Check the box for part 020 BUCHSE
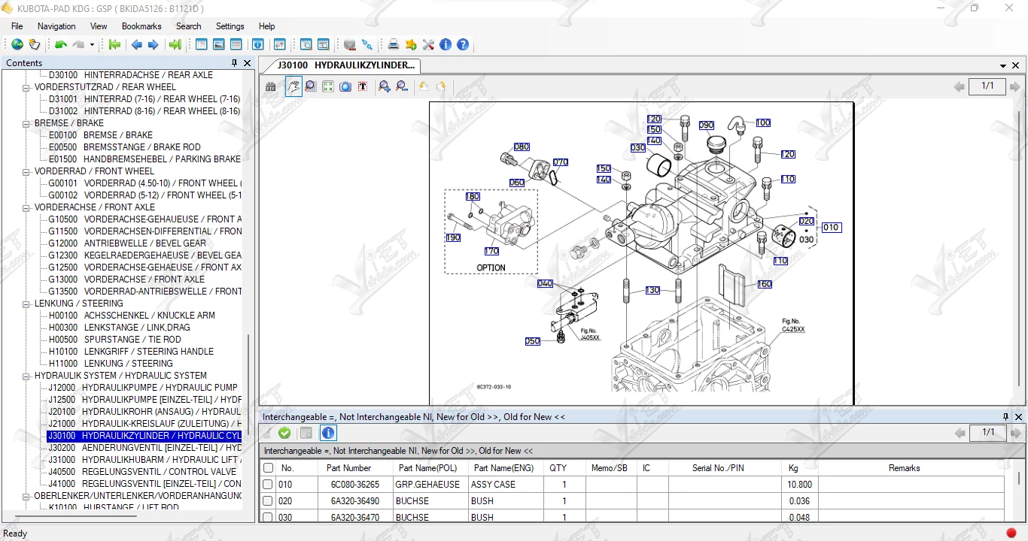This screenshot has height=541, width=1028. tap(268, 501)
